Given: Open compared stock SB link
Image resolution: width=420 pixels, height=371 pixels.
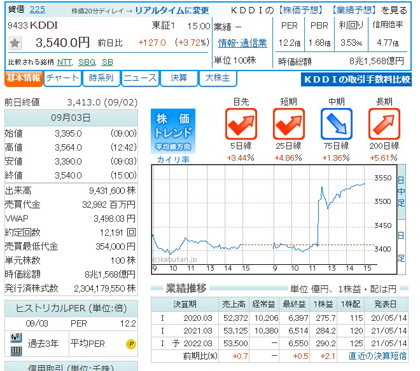Looking at the screenshot, I should (x=108, y=62).
